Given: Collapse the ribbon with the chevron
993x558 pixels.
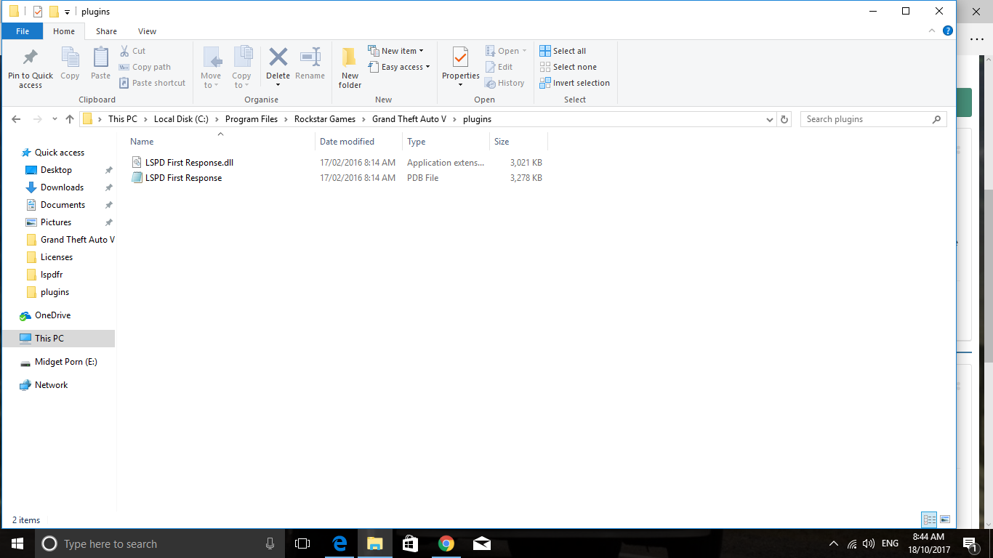Looking at the screenshot, I should point(933,31).
